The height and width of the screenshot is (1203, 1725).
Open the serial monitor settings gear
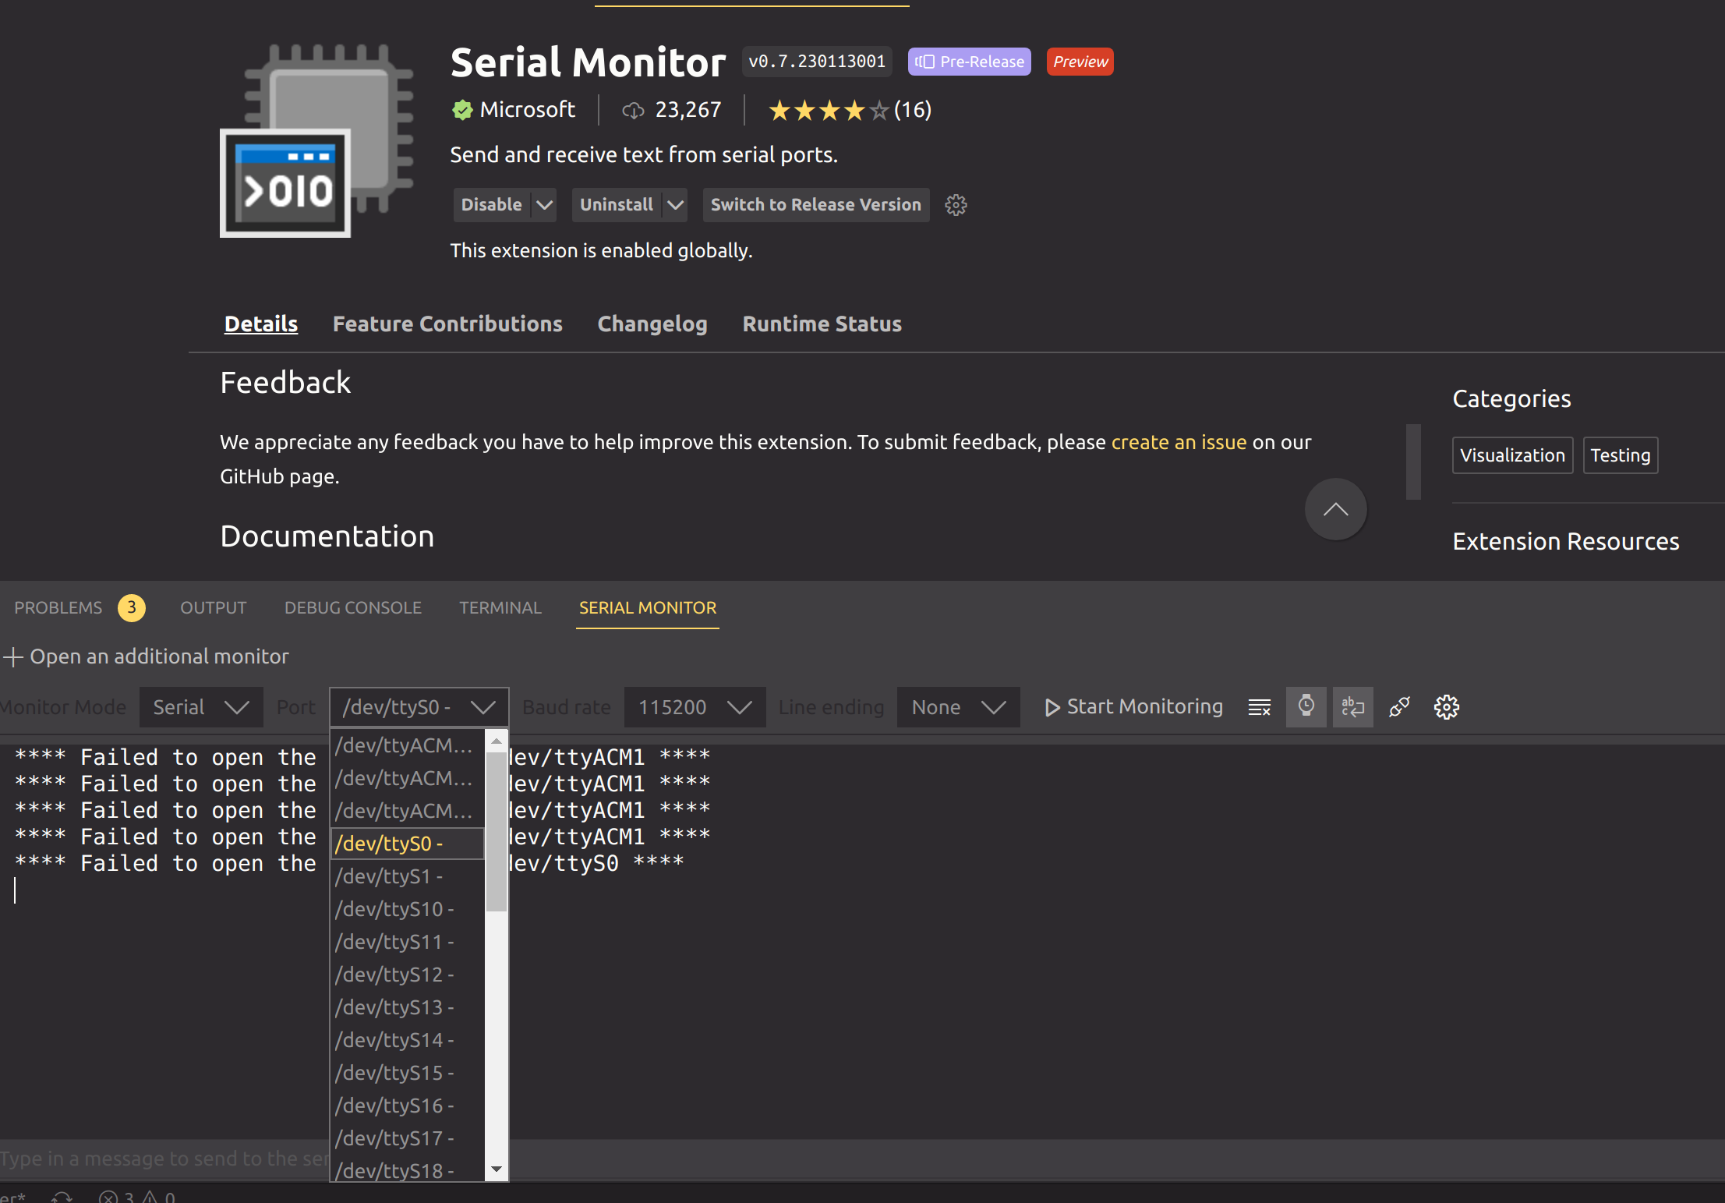pyautogui.click(x=1446, y=707)
